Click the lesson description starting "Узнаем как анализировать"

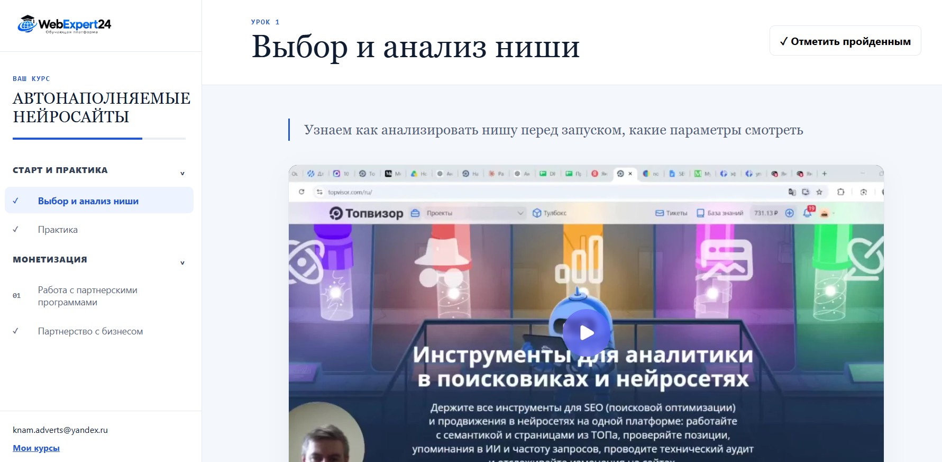(553, 130)
